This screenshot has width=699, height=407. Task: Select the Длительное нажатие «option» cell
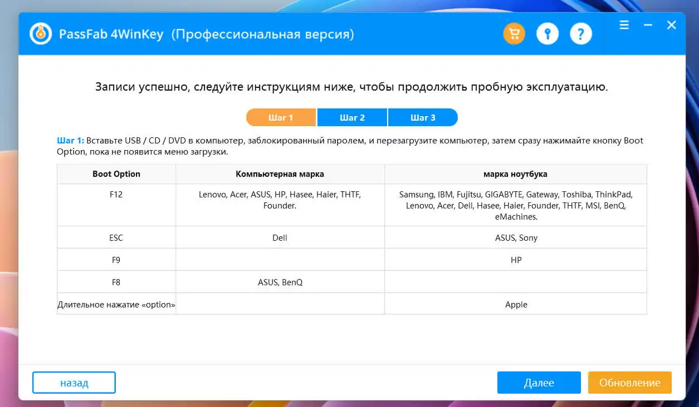(x=116, y=304)
